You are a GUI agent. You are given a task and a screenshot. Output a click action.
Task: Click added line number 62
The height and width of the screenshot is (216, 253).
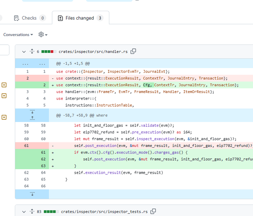point(43,159)
